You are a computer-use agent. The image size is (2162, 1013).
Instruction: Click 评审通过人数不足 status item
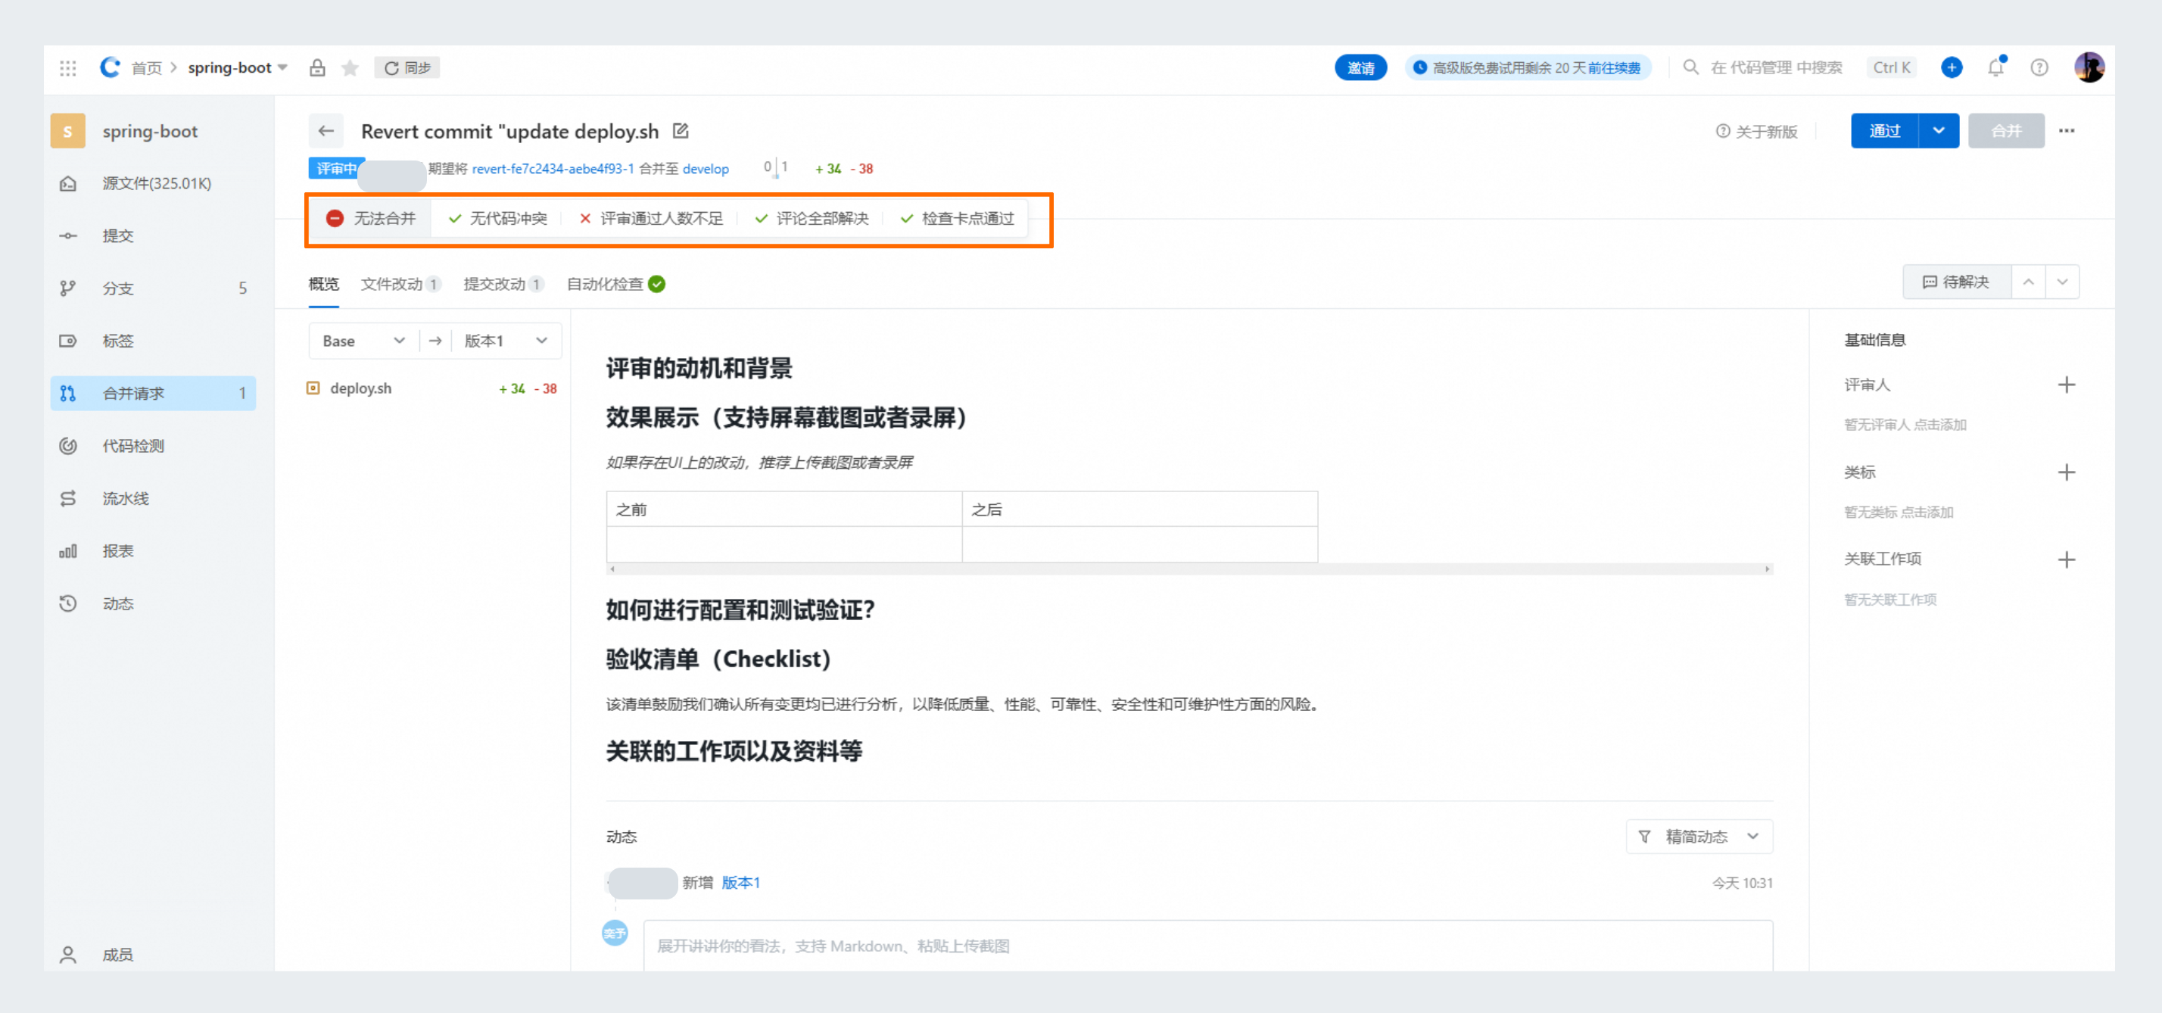651,218
